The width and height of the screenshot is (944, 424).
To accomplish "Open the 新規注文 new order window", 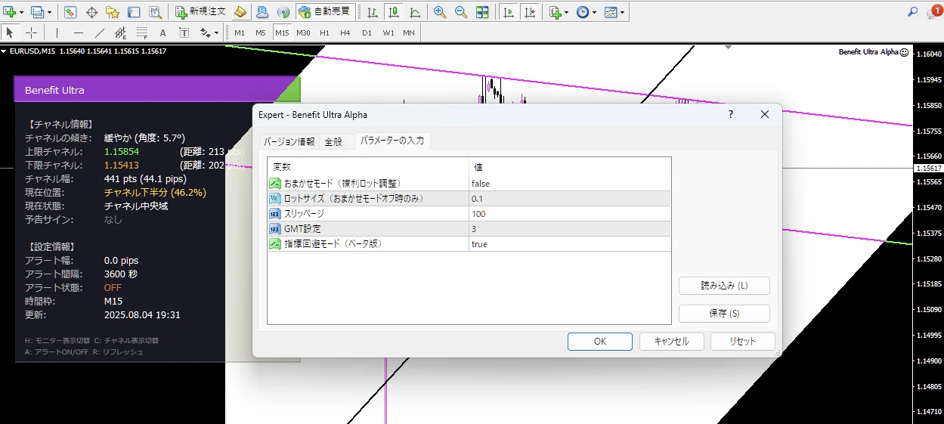I will (x=200, y=12).
